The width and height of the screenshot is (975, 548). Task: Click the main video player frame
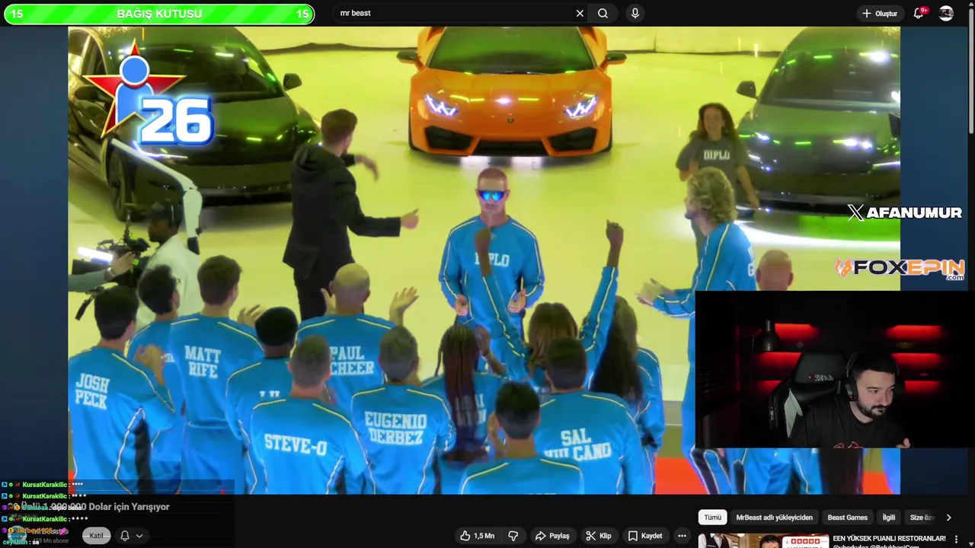pos(484,260)
